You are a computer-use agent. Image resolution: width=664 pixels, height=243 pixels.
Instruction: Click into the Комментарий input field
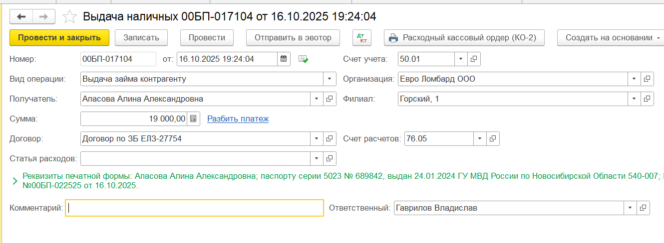(195, 208)
